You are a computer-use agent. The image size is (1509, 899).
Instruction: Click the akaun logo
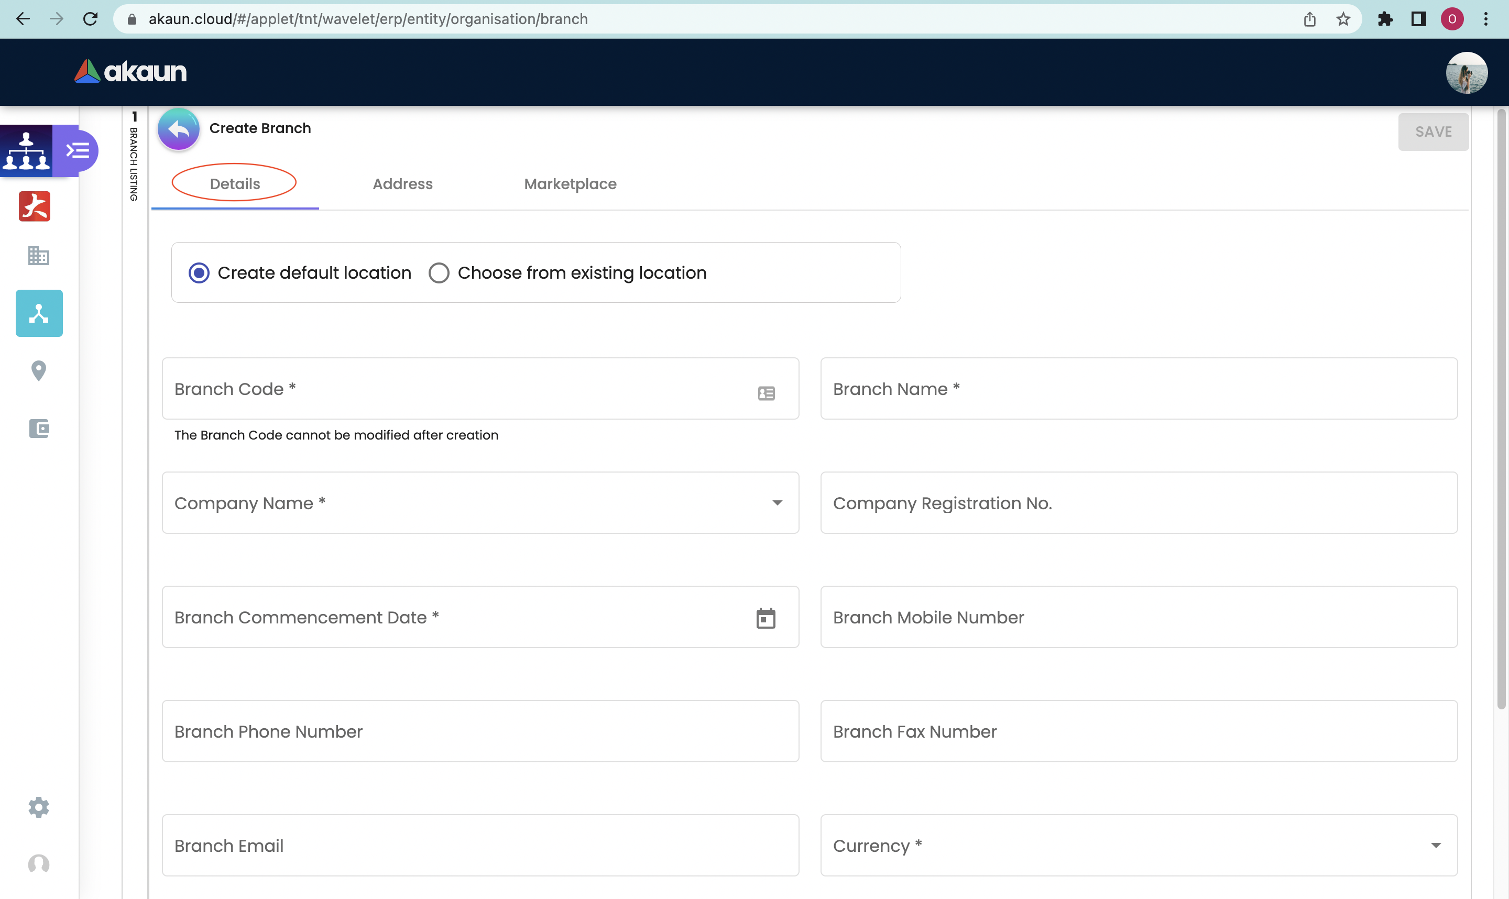pyautogui.click(x=130, y=71)
